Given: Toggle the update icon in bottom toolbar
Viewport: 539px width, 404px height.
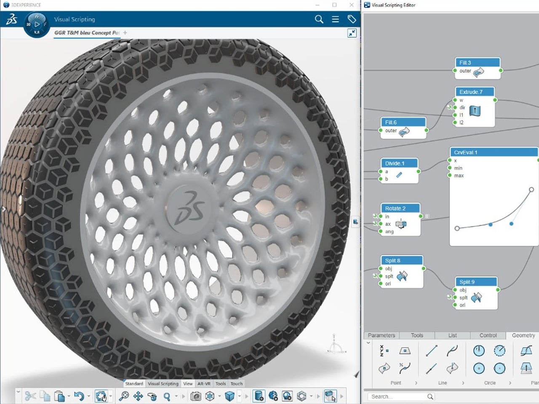Looking at the screenshot, I should coord(101,396).
